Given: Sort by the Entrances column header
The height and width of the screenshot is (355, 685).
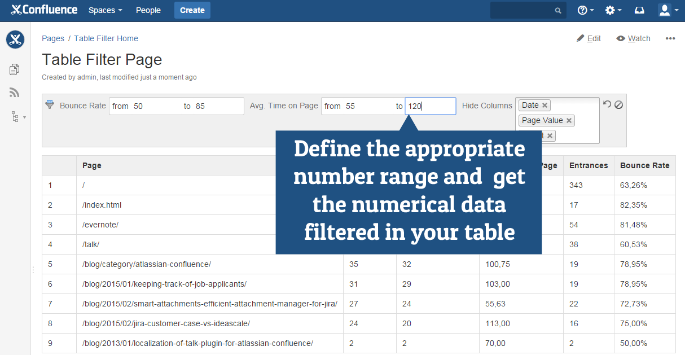Looking at the screenshot, I should [589, 165].
